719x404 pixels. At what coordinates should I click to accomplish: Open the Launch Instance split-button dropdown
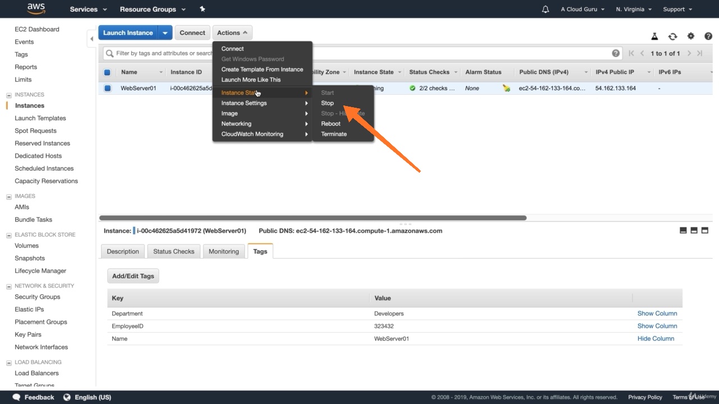(165, 32)
